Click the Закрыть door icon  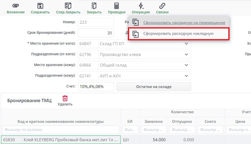pyautogui.click(x=94, y=6)
